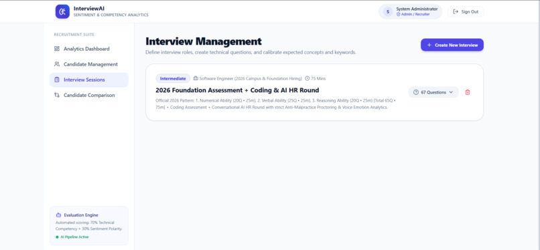Click the Software Engineer role label
Image resolution: width=540 pixels, height=250 pixels.
pyautogui.click(x=251, y=79)
